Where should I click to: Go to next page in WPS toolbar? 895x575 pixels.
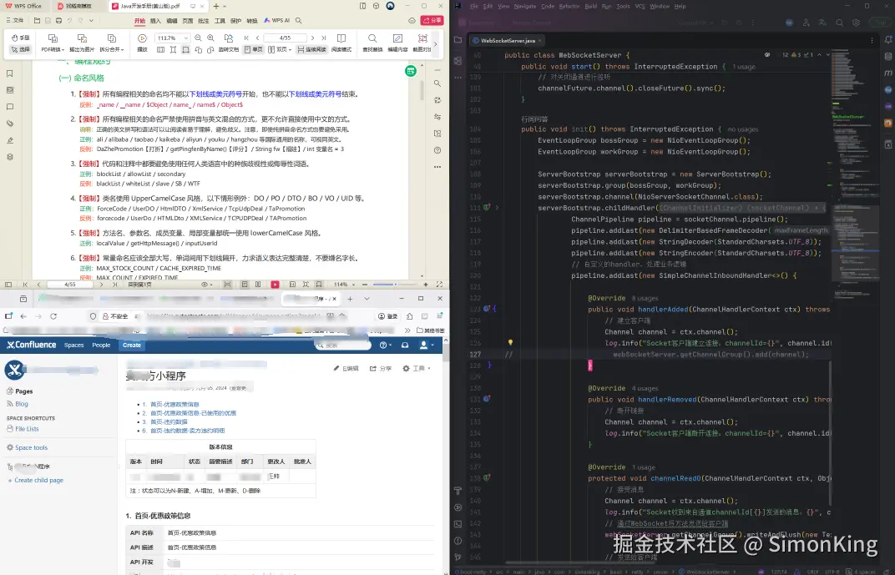click(312, 38)
